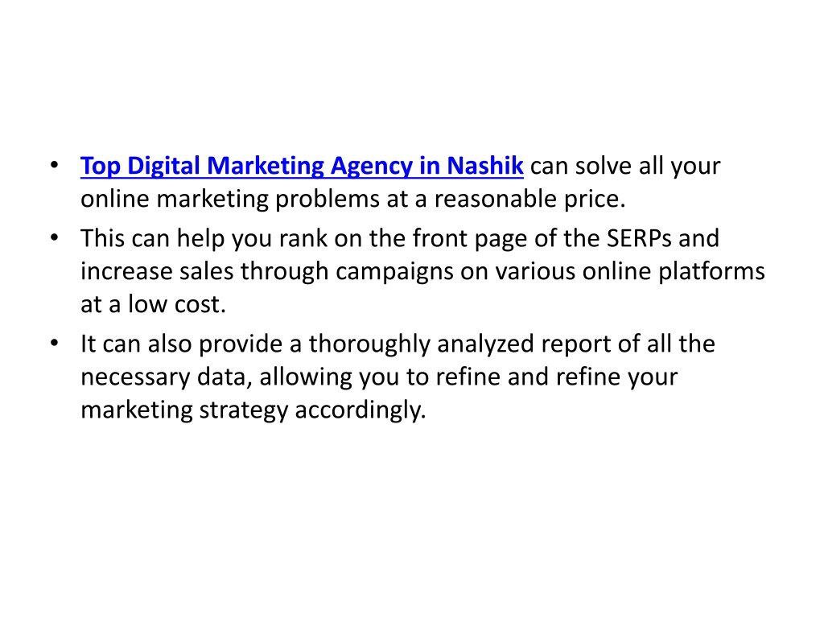824x618 pixels.
Task: Click the line starting 'It can also provide'
Action: click(x=398, y=344)
